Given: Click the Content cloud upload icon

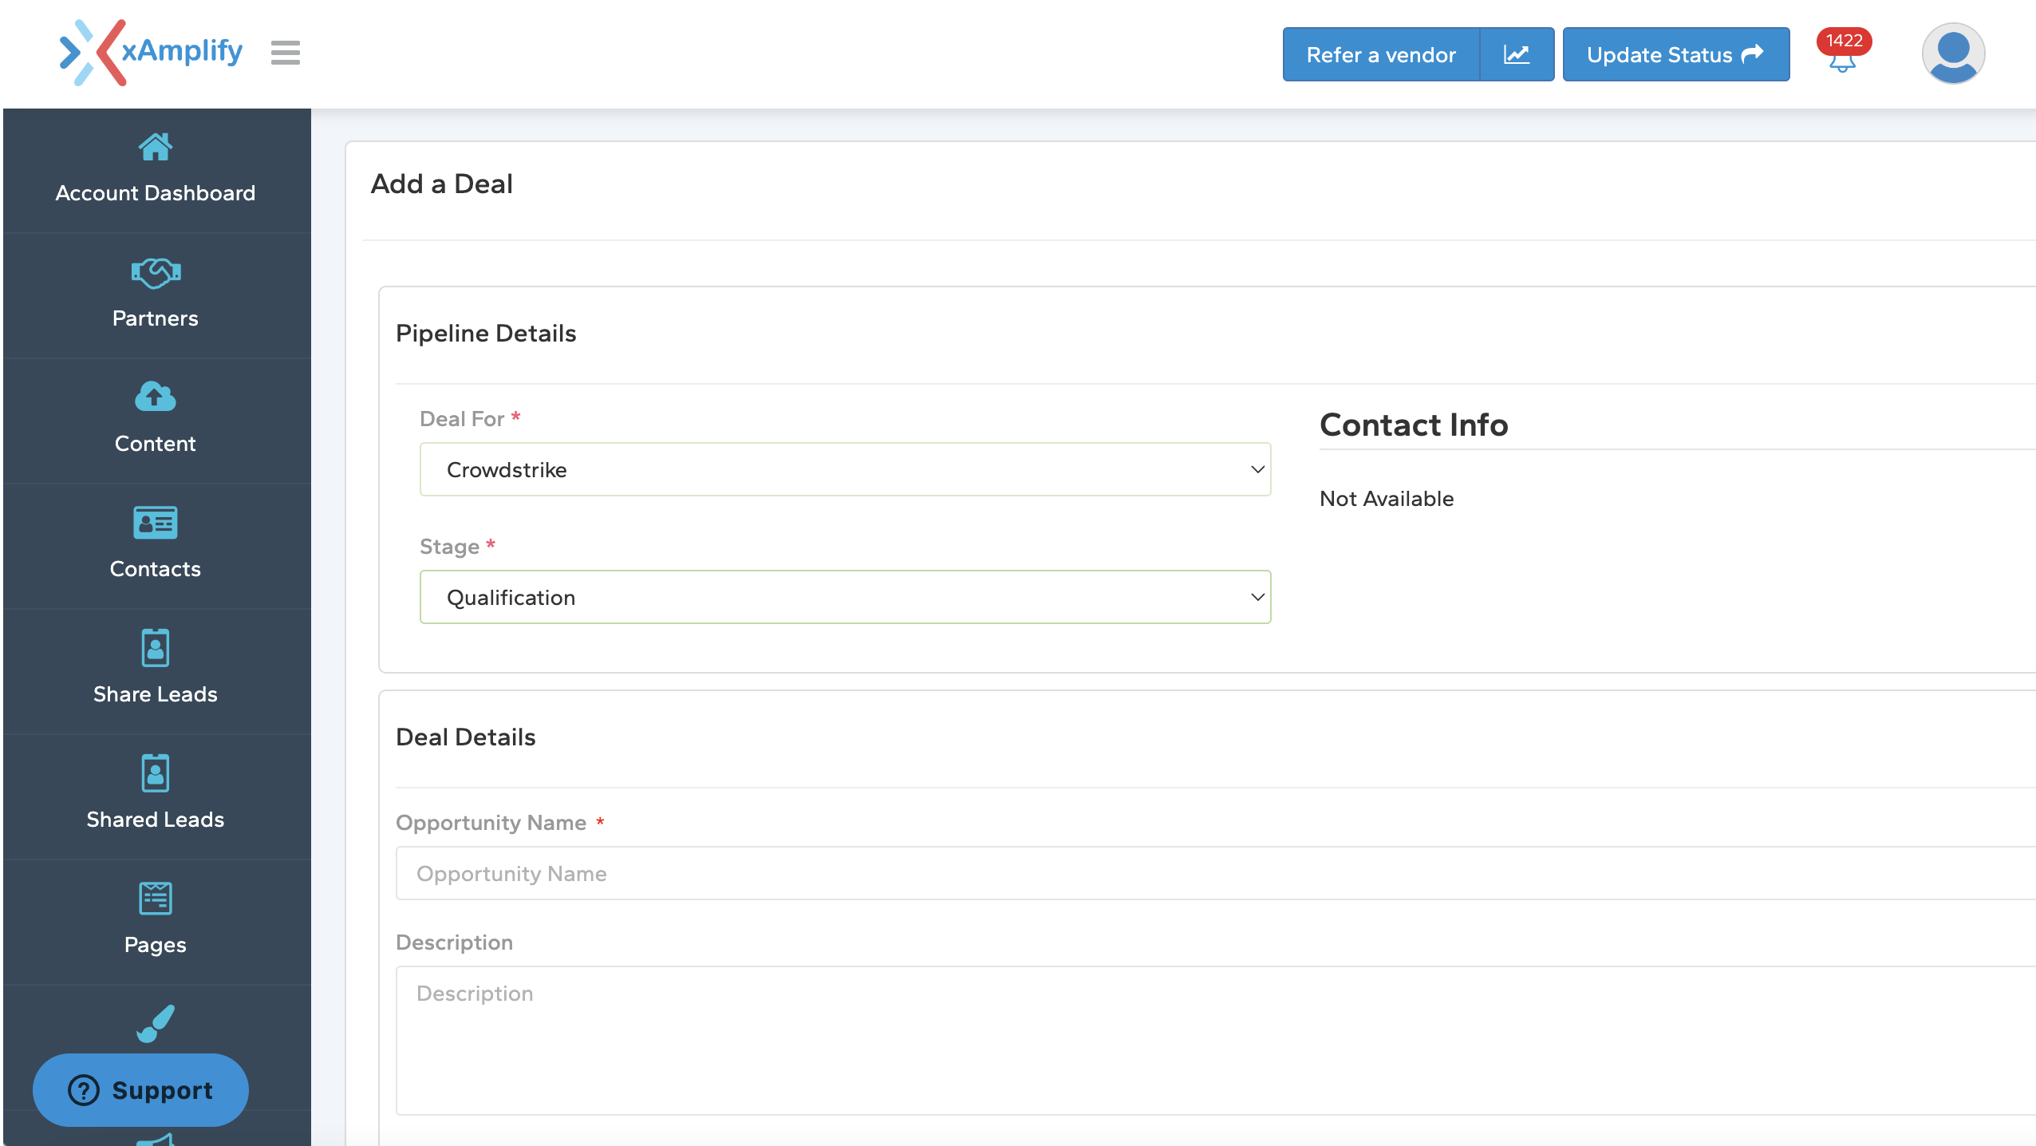Looking at the screenshot, I should coord(155,397).
